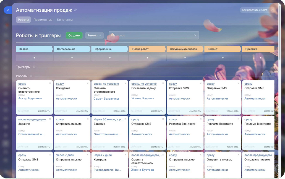This screenshot has height=179, width=285.
Task: Click the pin icon beside Автоматизация продаж title
Action: click(75, 10)
